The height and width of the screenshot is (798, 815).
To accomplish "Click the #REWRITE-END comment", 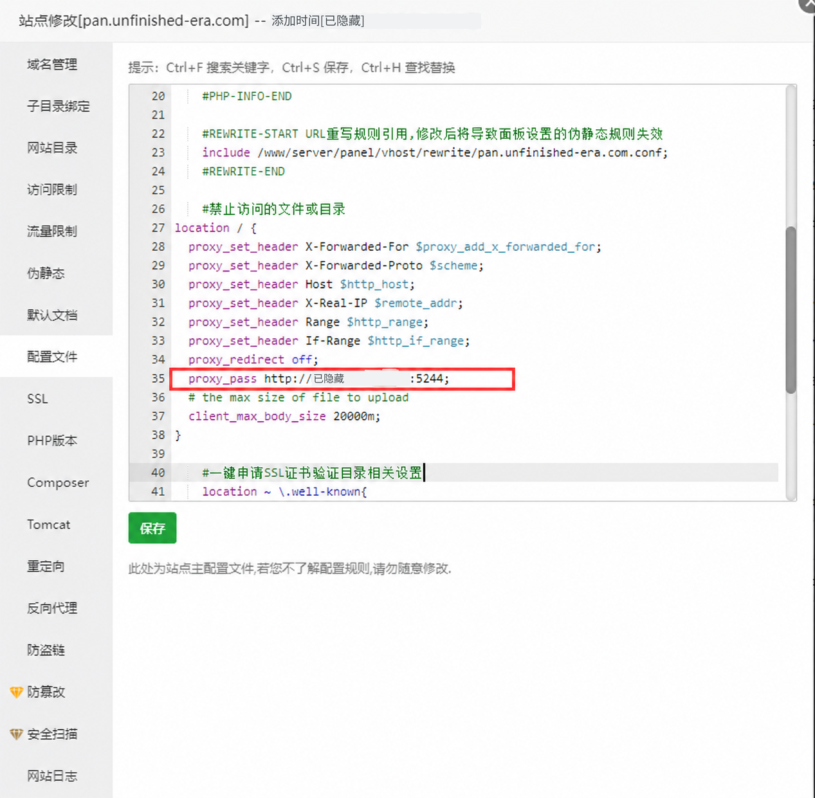I will click(243, 172).
